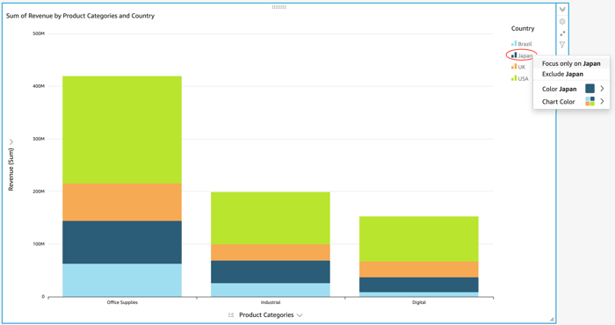The width and height of the screenshot is (615, 325).
Task: Select Japan segment of Office Supplies bar
Action: tap(122, 242)
